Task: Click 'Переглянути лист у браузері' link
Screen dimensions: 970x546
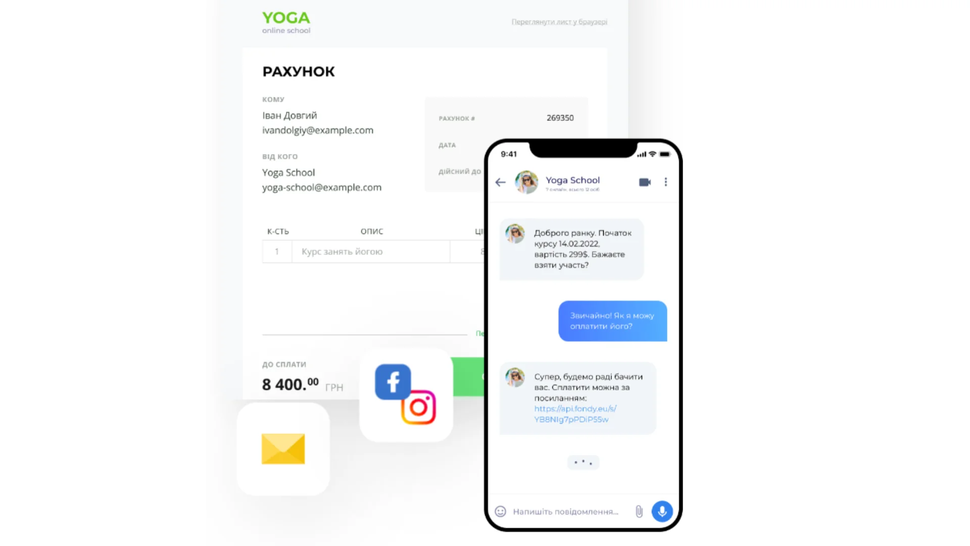Action: pyautogui.click(x=559, y=22)
